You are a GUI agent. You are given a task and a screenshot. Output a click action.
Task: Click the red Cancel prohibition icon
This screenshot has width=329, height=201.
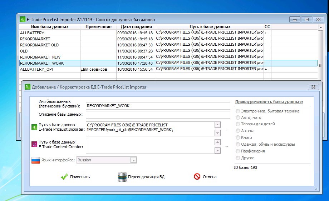pos(197,176)
